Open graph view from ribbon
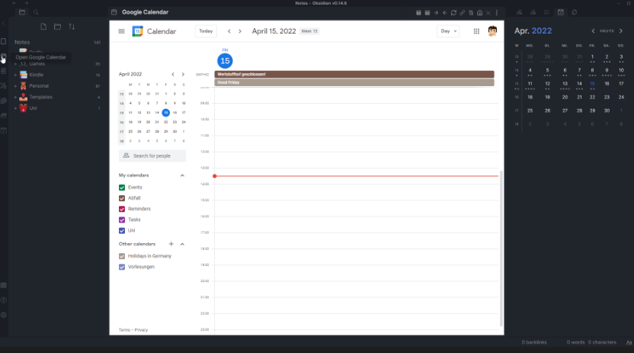 [x=4, y=85]
